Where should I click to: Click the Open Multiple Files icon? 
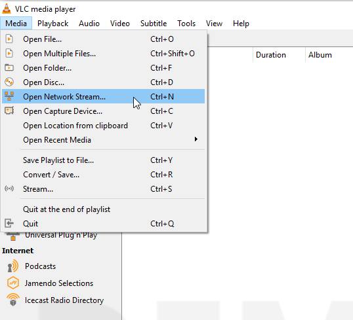[9, 53]
